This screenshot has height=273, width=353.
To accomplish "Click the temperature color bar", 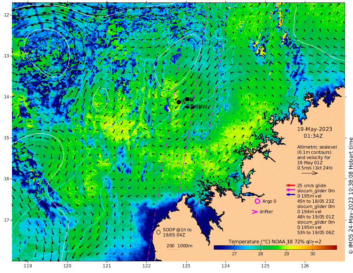I will (275, 247).
